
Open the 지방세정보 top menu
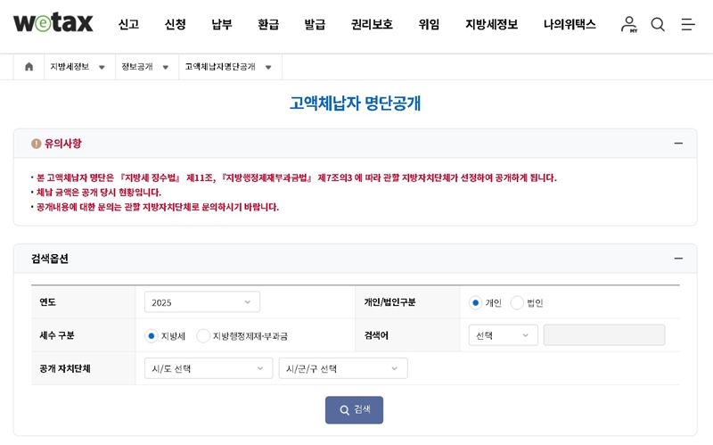(x=491, y=24)
